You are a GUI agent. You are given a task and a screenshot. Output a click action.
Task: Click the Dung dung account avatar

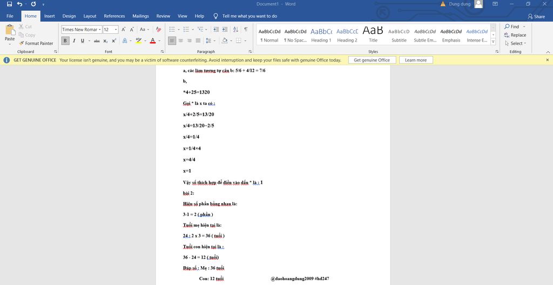coord(478,4)
